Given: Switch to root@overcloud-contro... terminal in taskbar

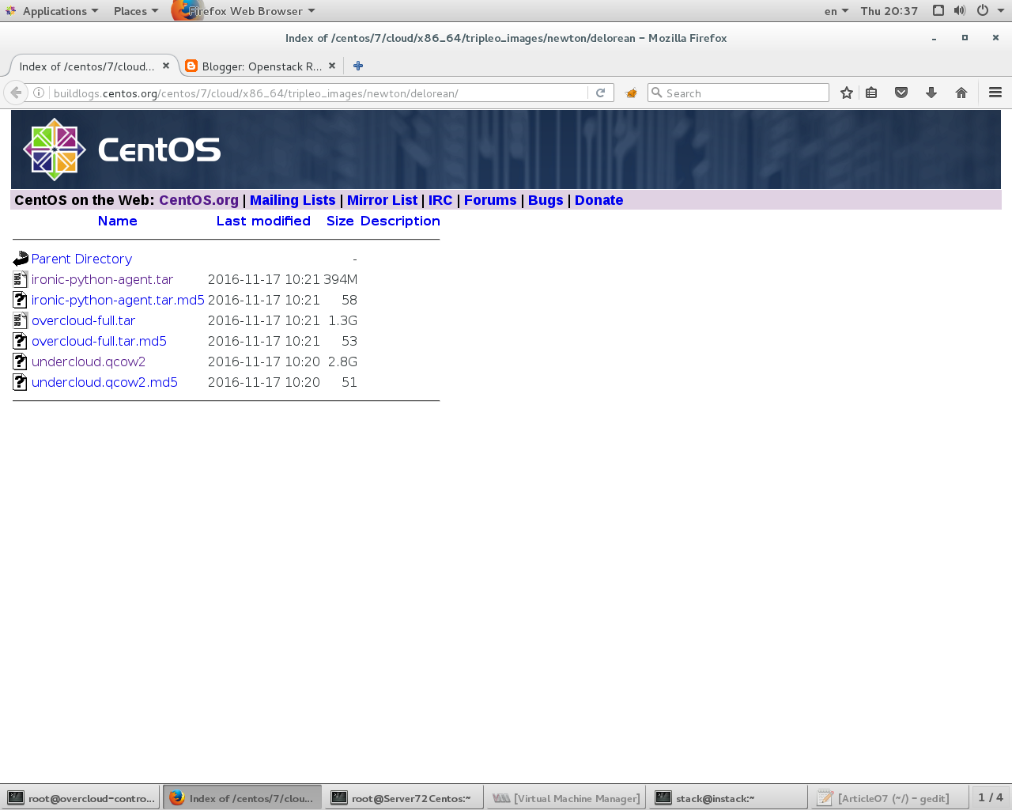Looking at the screenshot, I should click(81, 797).
